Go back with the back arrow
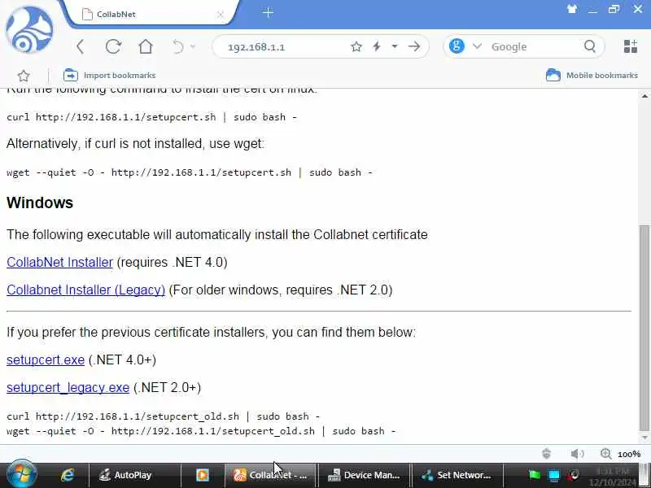The height and width of the screenshot is (488, 651). click(81, 46)
